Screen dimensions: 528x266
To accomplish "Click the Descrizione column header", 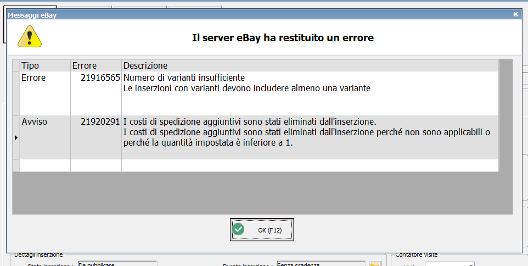I will [x=310, y=65].
